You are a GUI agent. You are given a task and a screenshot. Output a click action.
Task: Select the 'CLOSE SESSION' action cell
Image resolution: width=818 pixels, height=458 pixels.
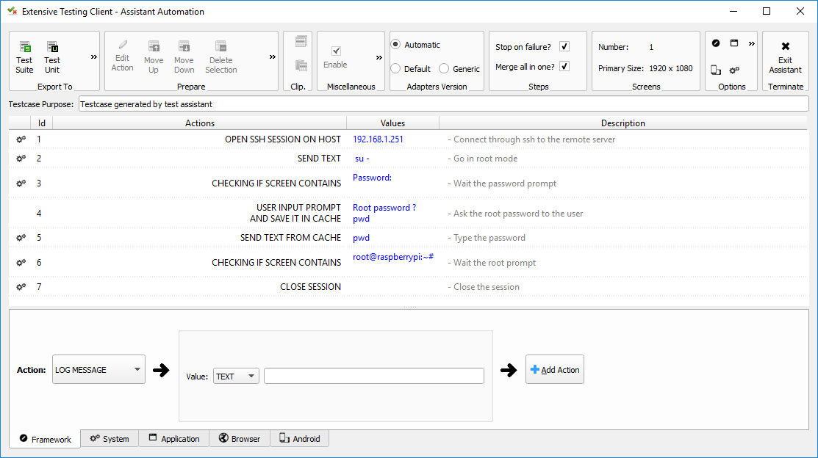tap(310, 286)
